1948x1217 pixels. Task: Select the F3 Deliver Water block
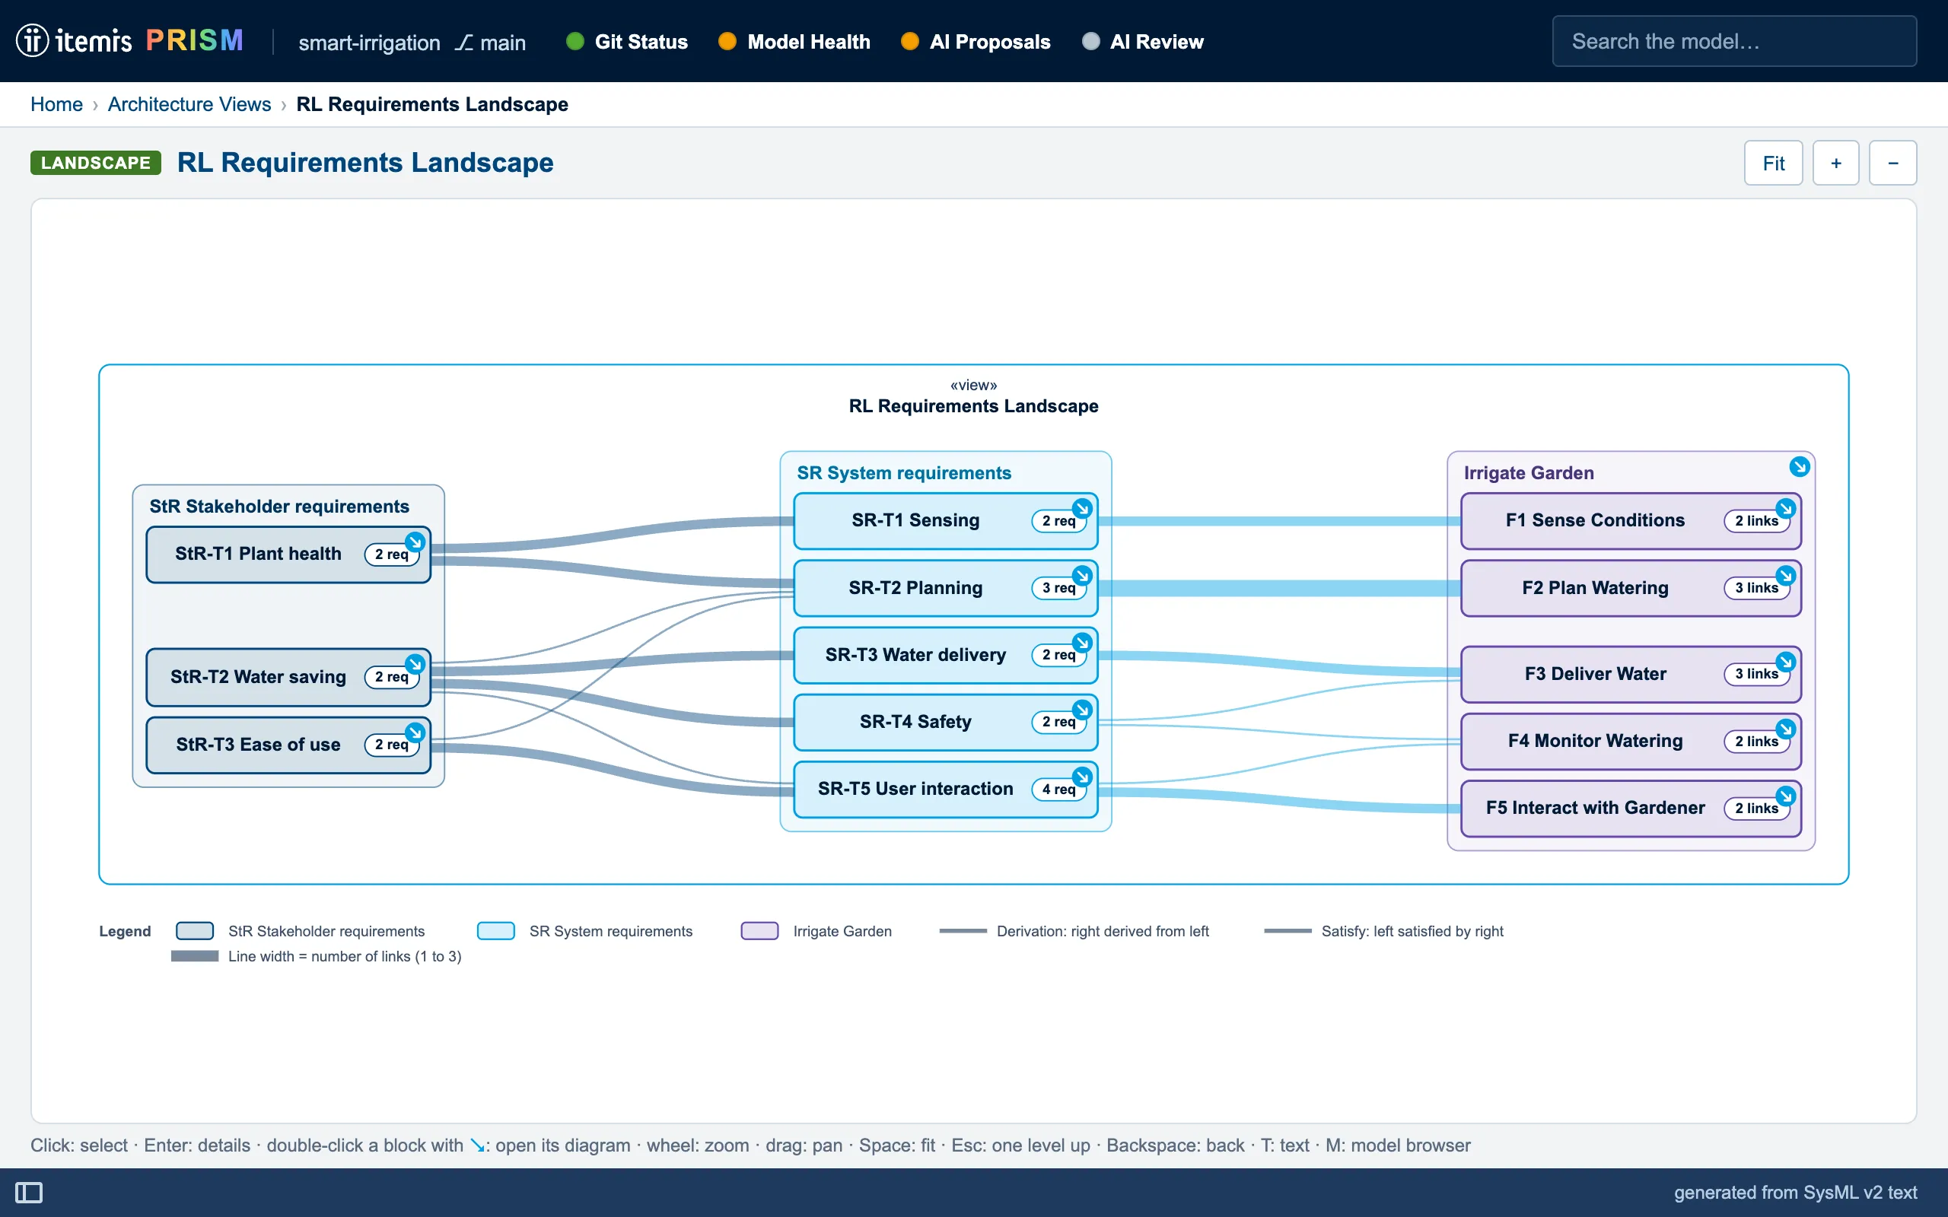(x=1631, y=675)
